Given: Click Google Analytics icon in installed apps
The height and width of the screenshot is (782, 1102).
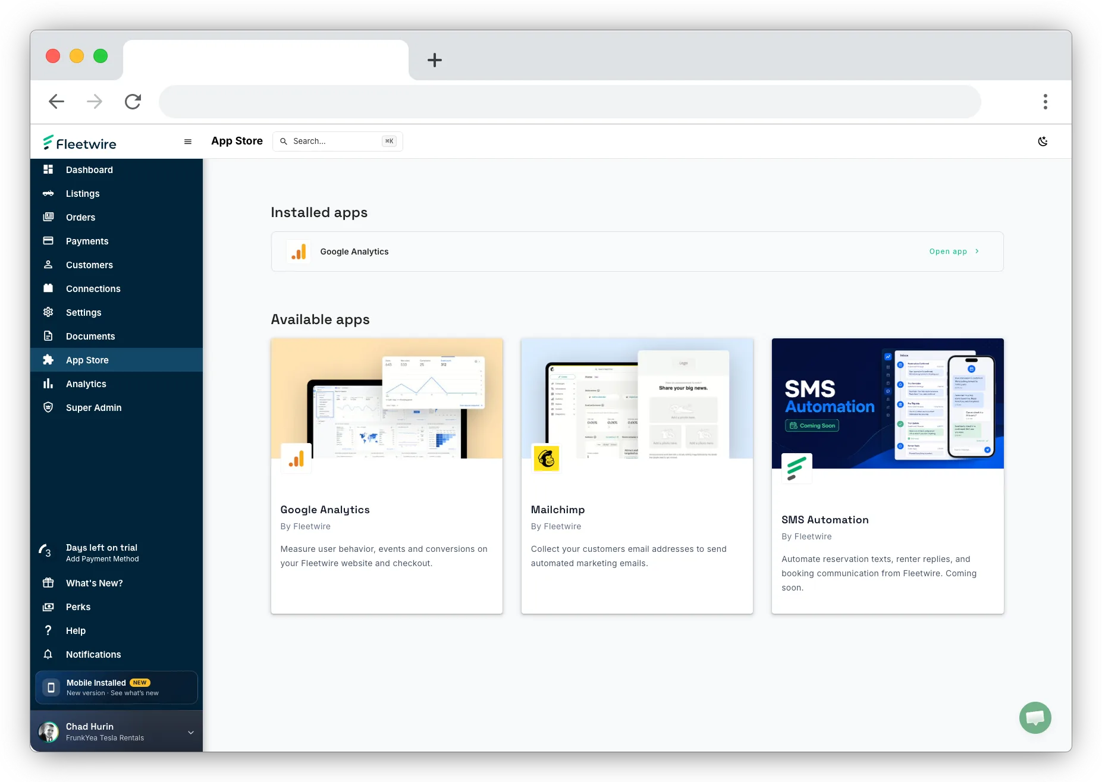Looking at the screenshot, I should coord(299,252).
